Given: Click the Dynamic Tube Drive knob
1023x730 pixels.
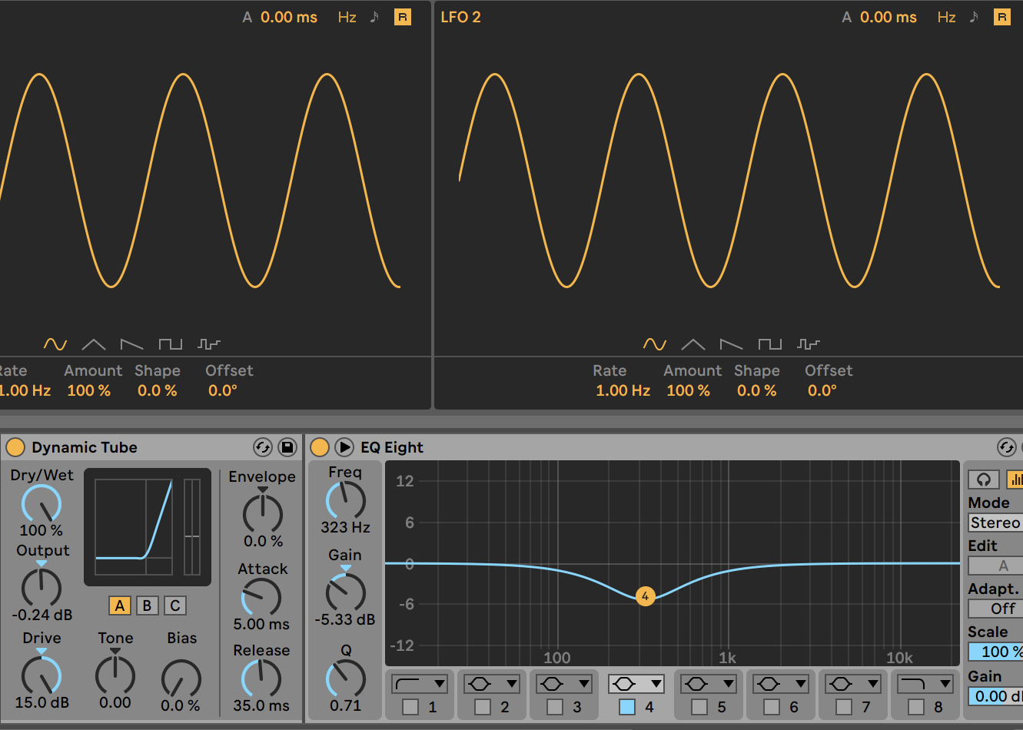Looking at the screenshot, I should point(42,675).
